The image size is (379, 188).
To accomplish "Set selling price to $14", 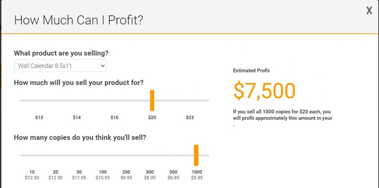I will [x=77, y=117].
